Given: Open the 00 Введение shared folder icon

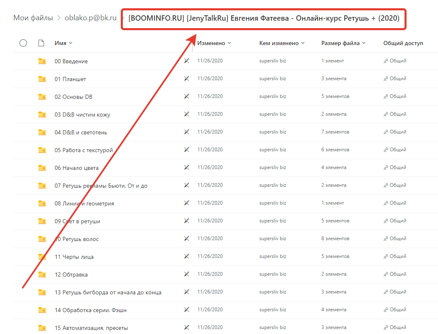Looking at the screenshot, I should click(x=42, y=61).
